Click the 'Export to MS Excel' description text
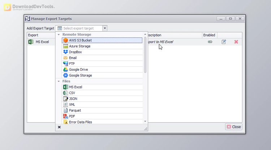 click(160, 42)
